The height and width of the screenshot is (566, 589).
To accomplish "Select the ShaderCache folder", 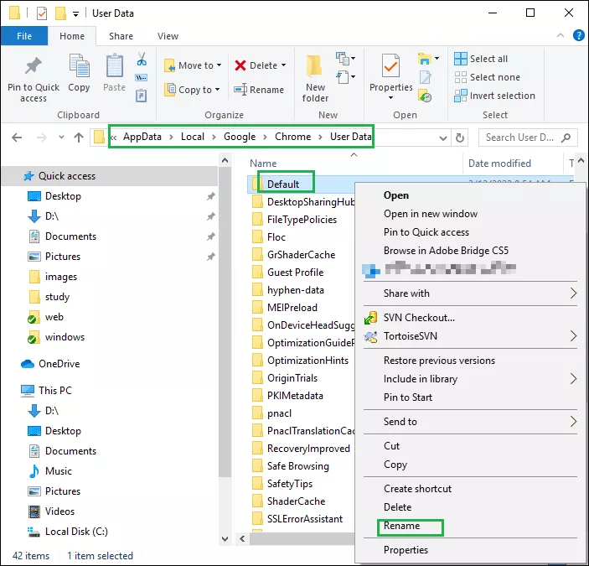I will tap(296, 501).
